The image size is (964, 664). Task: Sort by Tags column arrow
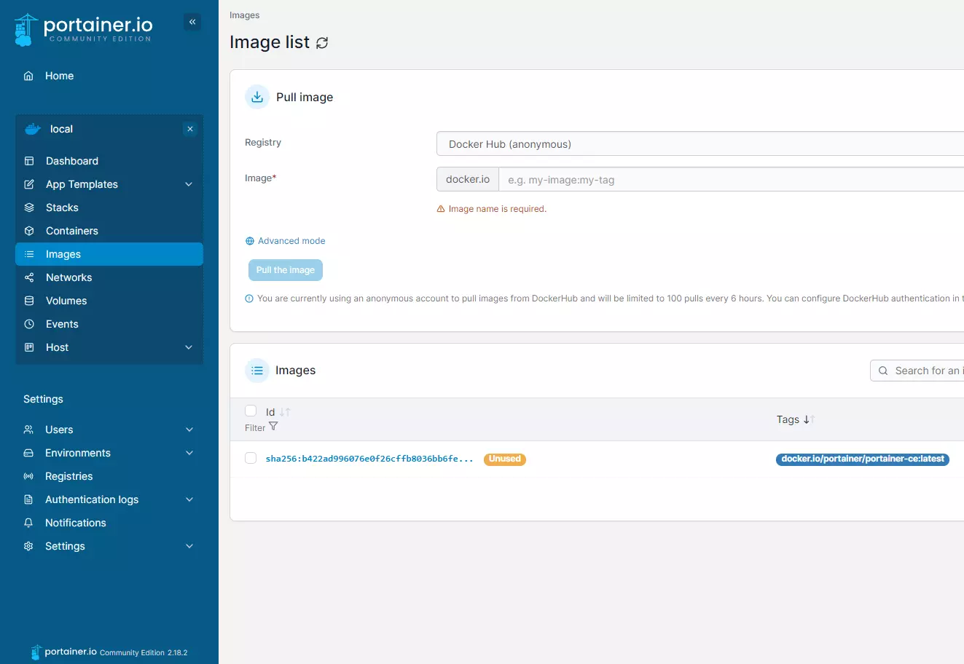[809, 419]
